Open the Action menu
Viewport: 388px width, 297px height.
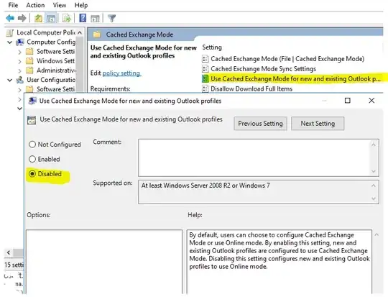click(x=35, y=5)
